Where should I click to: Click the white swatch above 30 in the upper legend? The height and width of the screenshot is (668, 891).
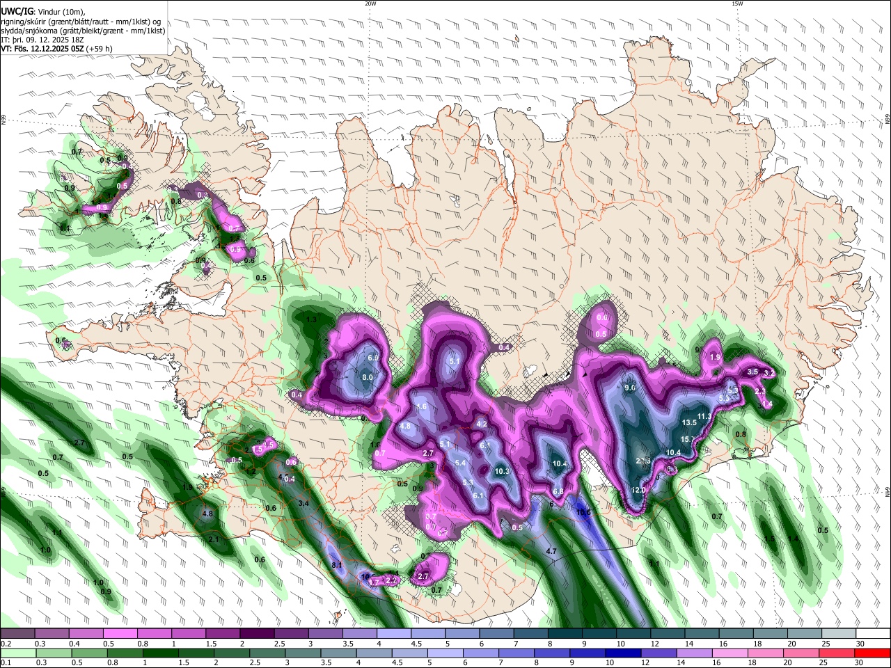[x=874, y=633]
